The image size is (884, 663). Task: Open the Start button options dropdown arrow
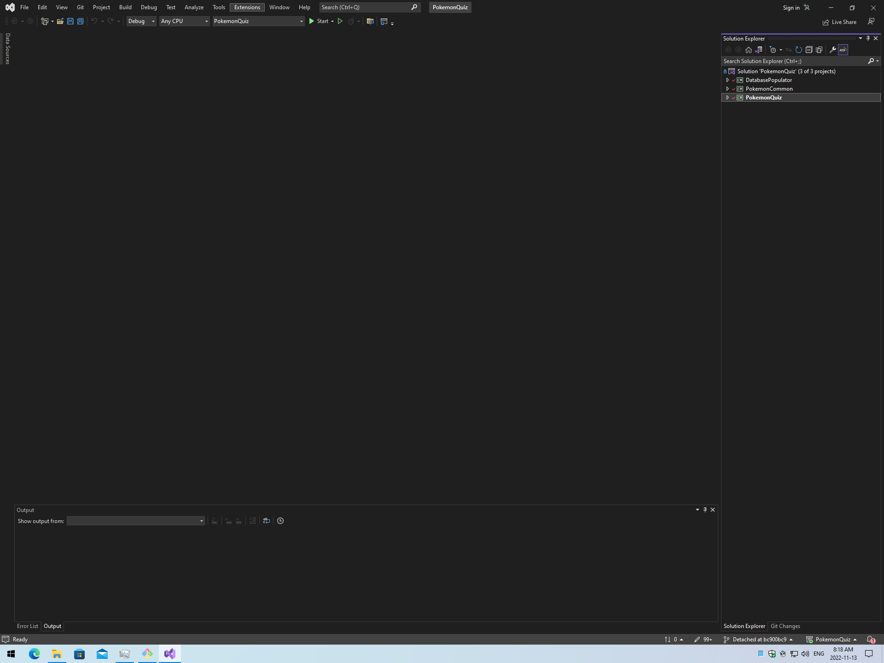point(332,21)
